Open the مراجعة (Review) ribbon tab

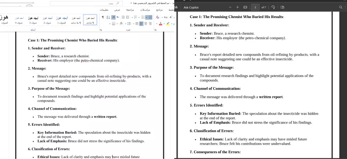coord(131,10)
